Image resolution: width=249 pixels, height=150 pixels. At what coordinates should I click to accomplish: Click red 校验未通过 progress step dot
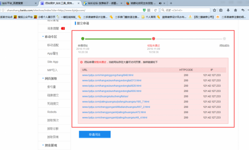coord(154,39)
